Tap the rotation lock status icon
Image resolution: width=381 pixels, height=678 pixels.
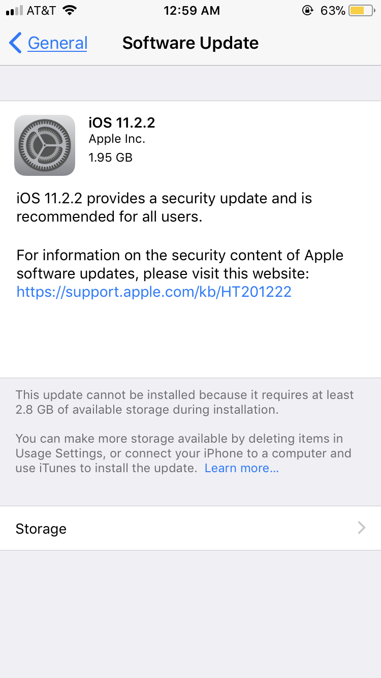click(x=307, y=11)
